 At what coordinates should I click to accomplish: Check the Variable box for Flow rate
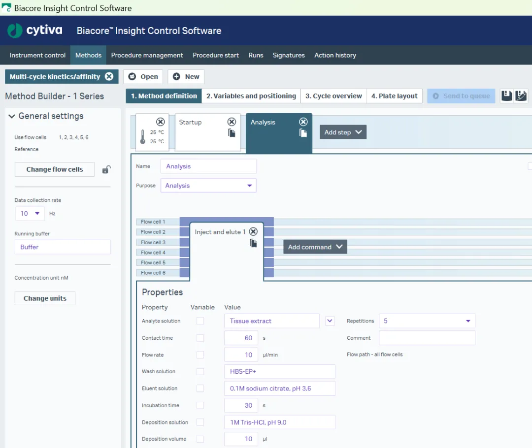[x=200, y=355]
